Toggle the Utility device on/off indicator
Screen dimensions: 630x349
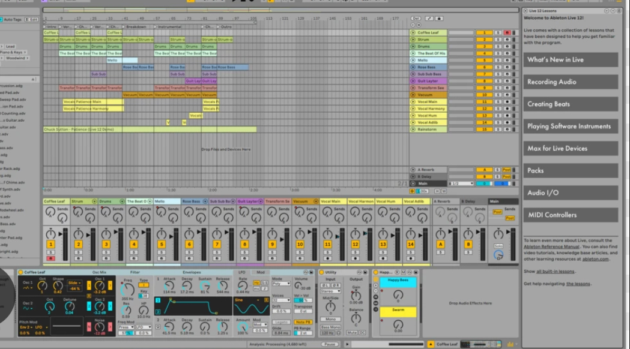pos(321,272)
